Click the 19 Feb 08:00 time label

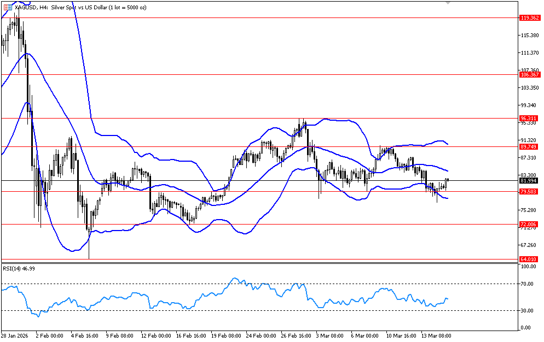(x=227, y=335)
